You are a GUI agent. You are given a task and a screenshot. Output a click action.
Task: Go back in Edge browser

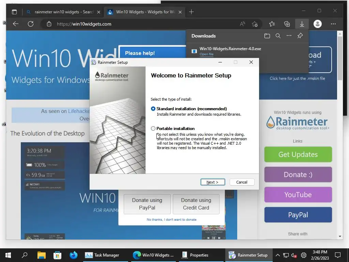coord(16,24)
